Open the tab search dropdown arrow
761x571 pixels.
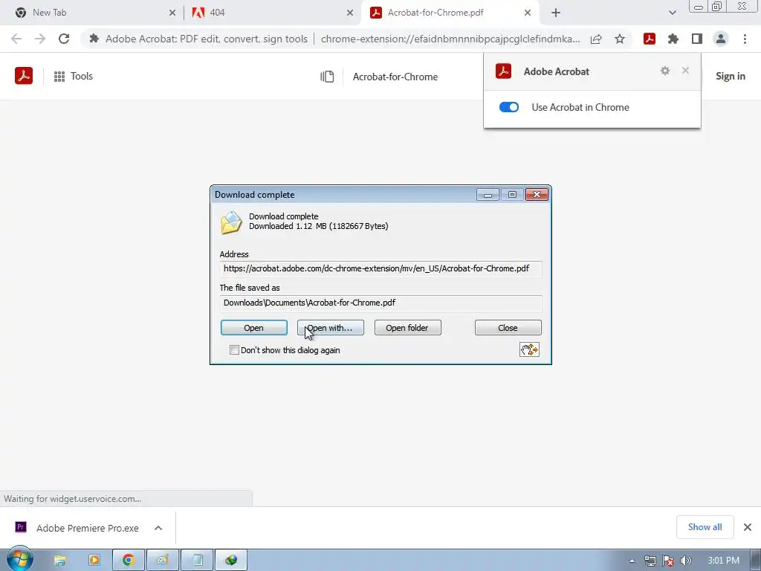(x=672, y=13)
